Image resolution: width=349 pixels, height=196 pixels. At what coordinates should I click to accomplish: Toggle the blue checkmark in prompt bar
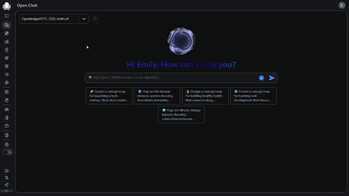[x=261, y=78]
